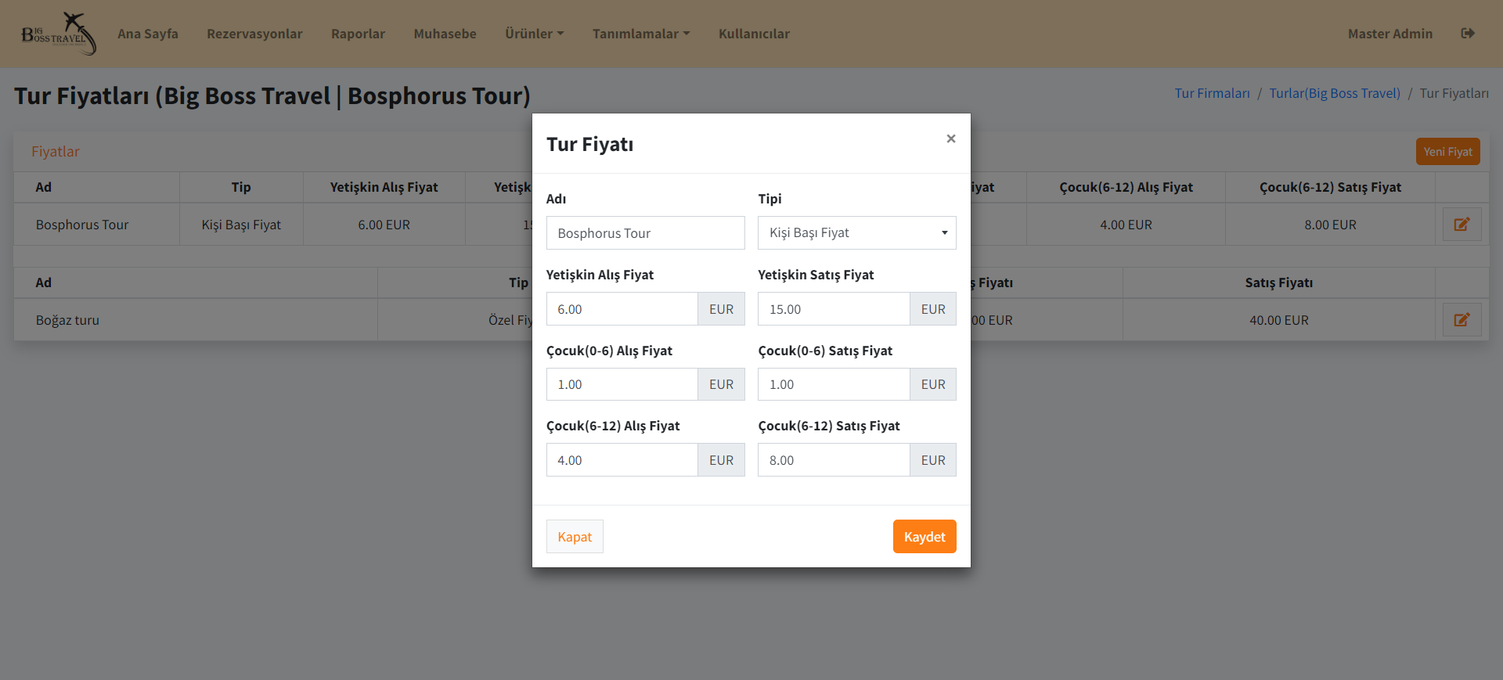
Task: Open Rezervasyonlar page
Action: (254, 34)
